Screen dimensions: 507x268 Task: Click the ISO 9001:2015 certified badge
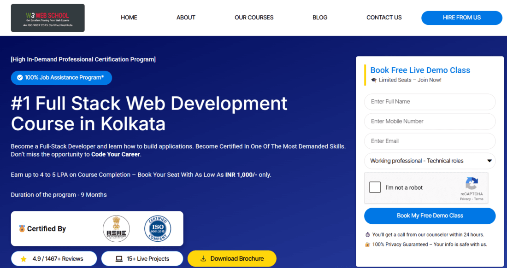click(x=158, y=229)
